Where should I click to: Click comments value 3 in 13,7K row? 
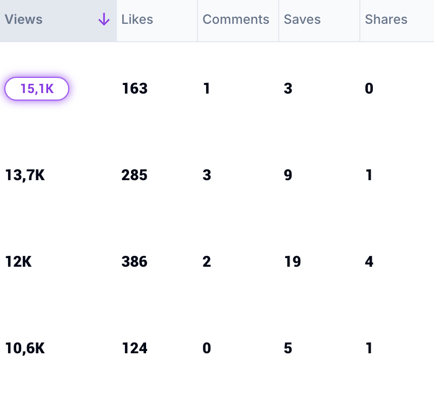click(207, 175)
